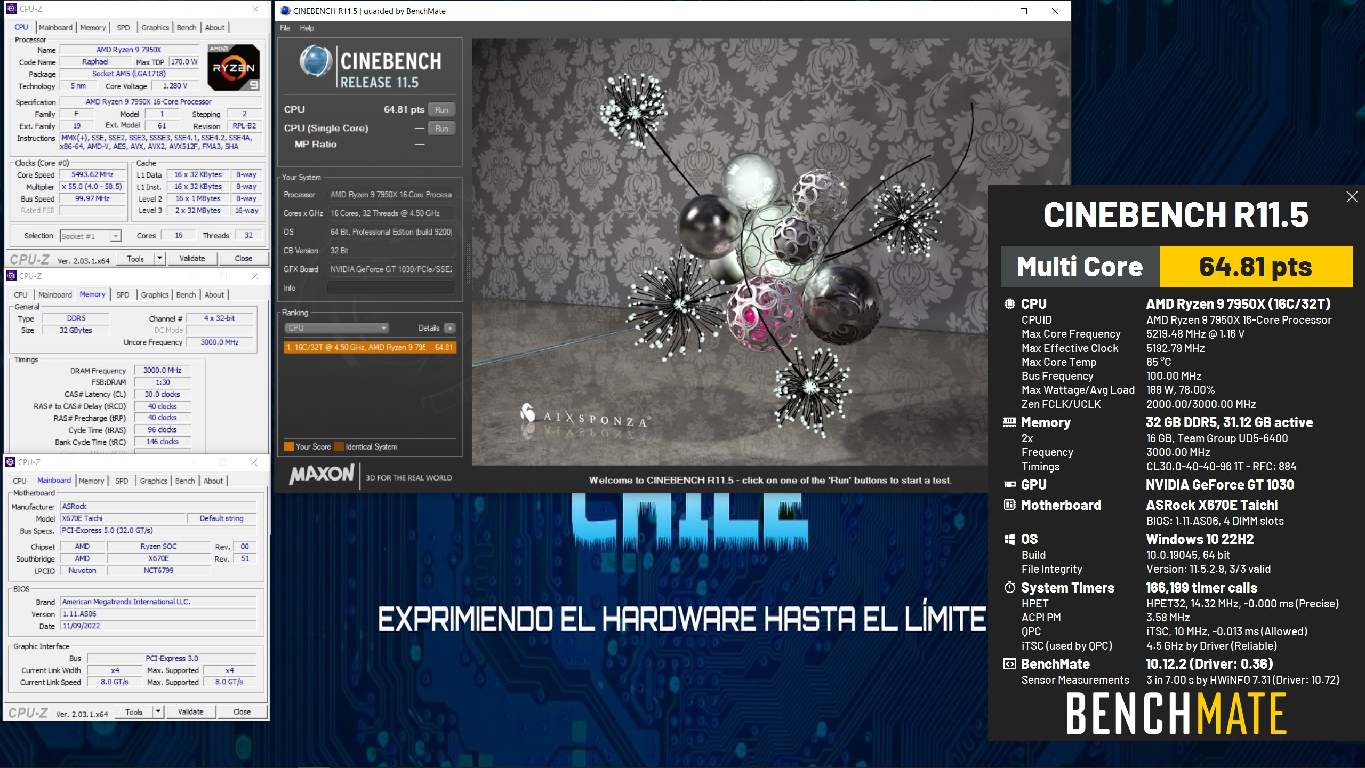Image resolution: width=1365 pixels, height=768 pixels.
Task: Open the Socket #1 selection dropdown
Action: pyautogui.click(x=91, y=236)
